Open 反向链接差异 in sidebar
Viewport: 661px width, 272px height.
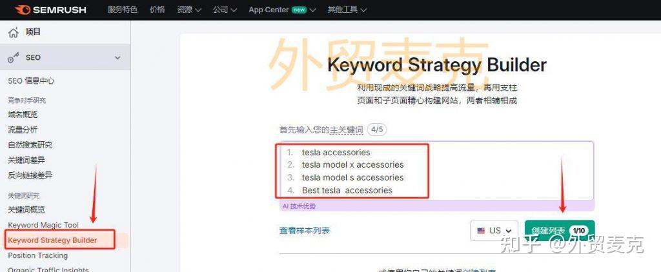point(30,175)
